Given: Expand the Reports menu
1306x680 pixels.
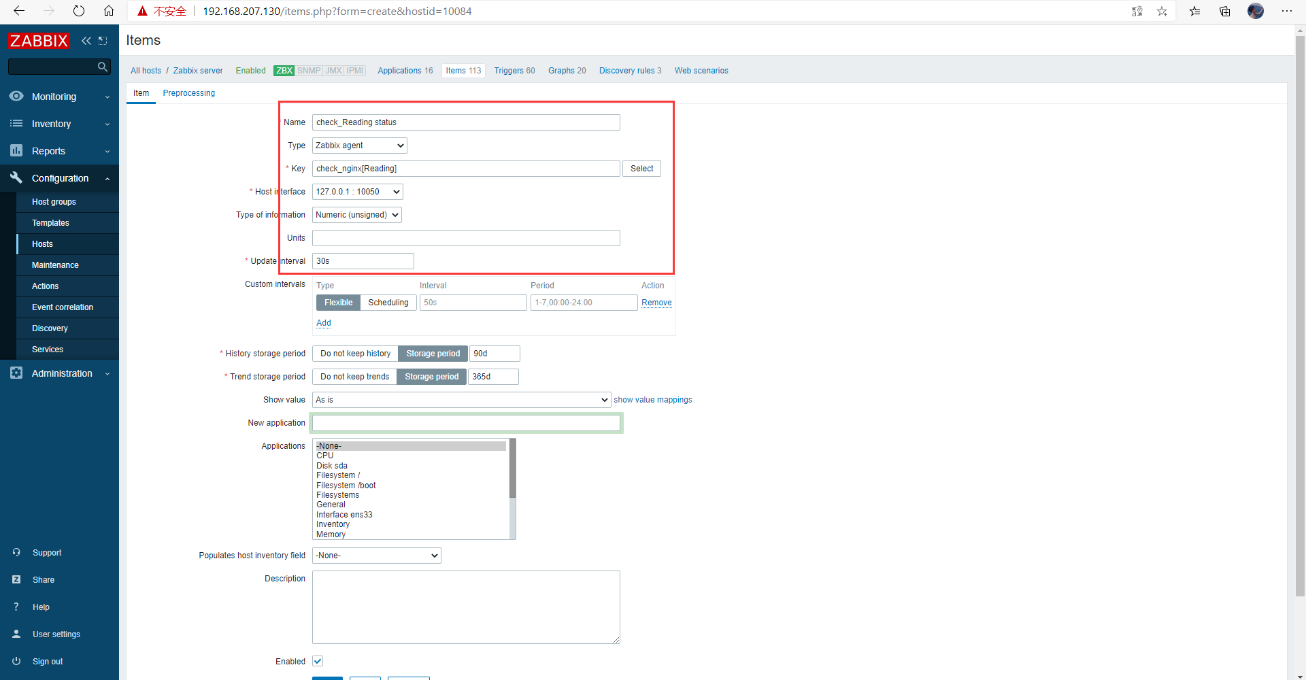Looking at the screenshot, I should 59,151.
